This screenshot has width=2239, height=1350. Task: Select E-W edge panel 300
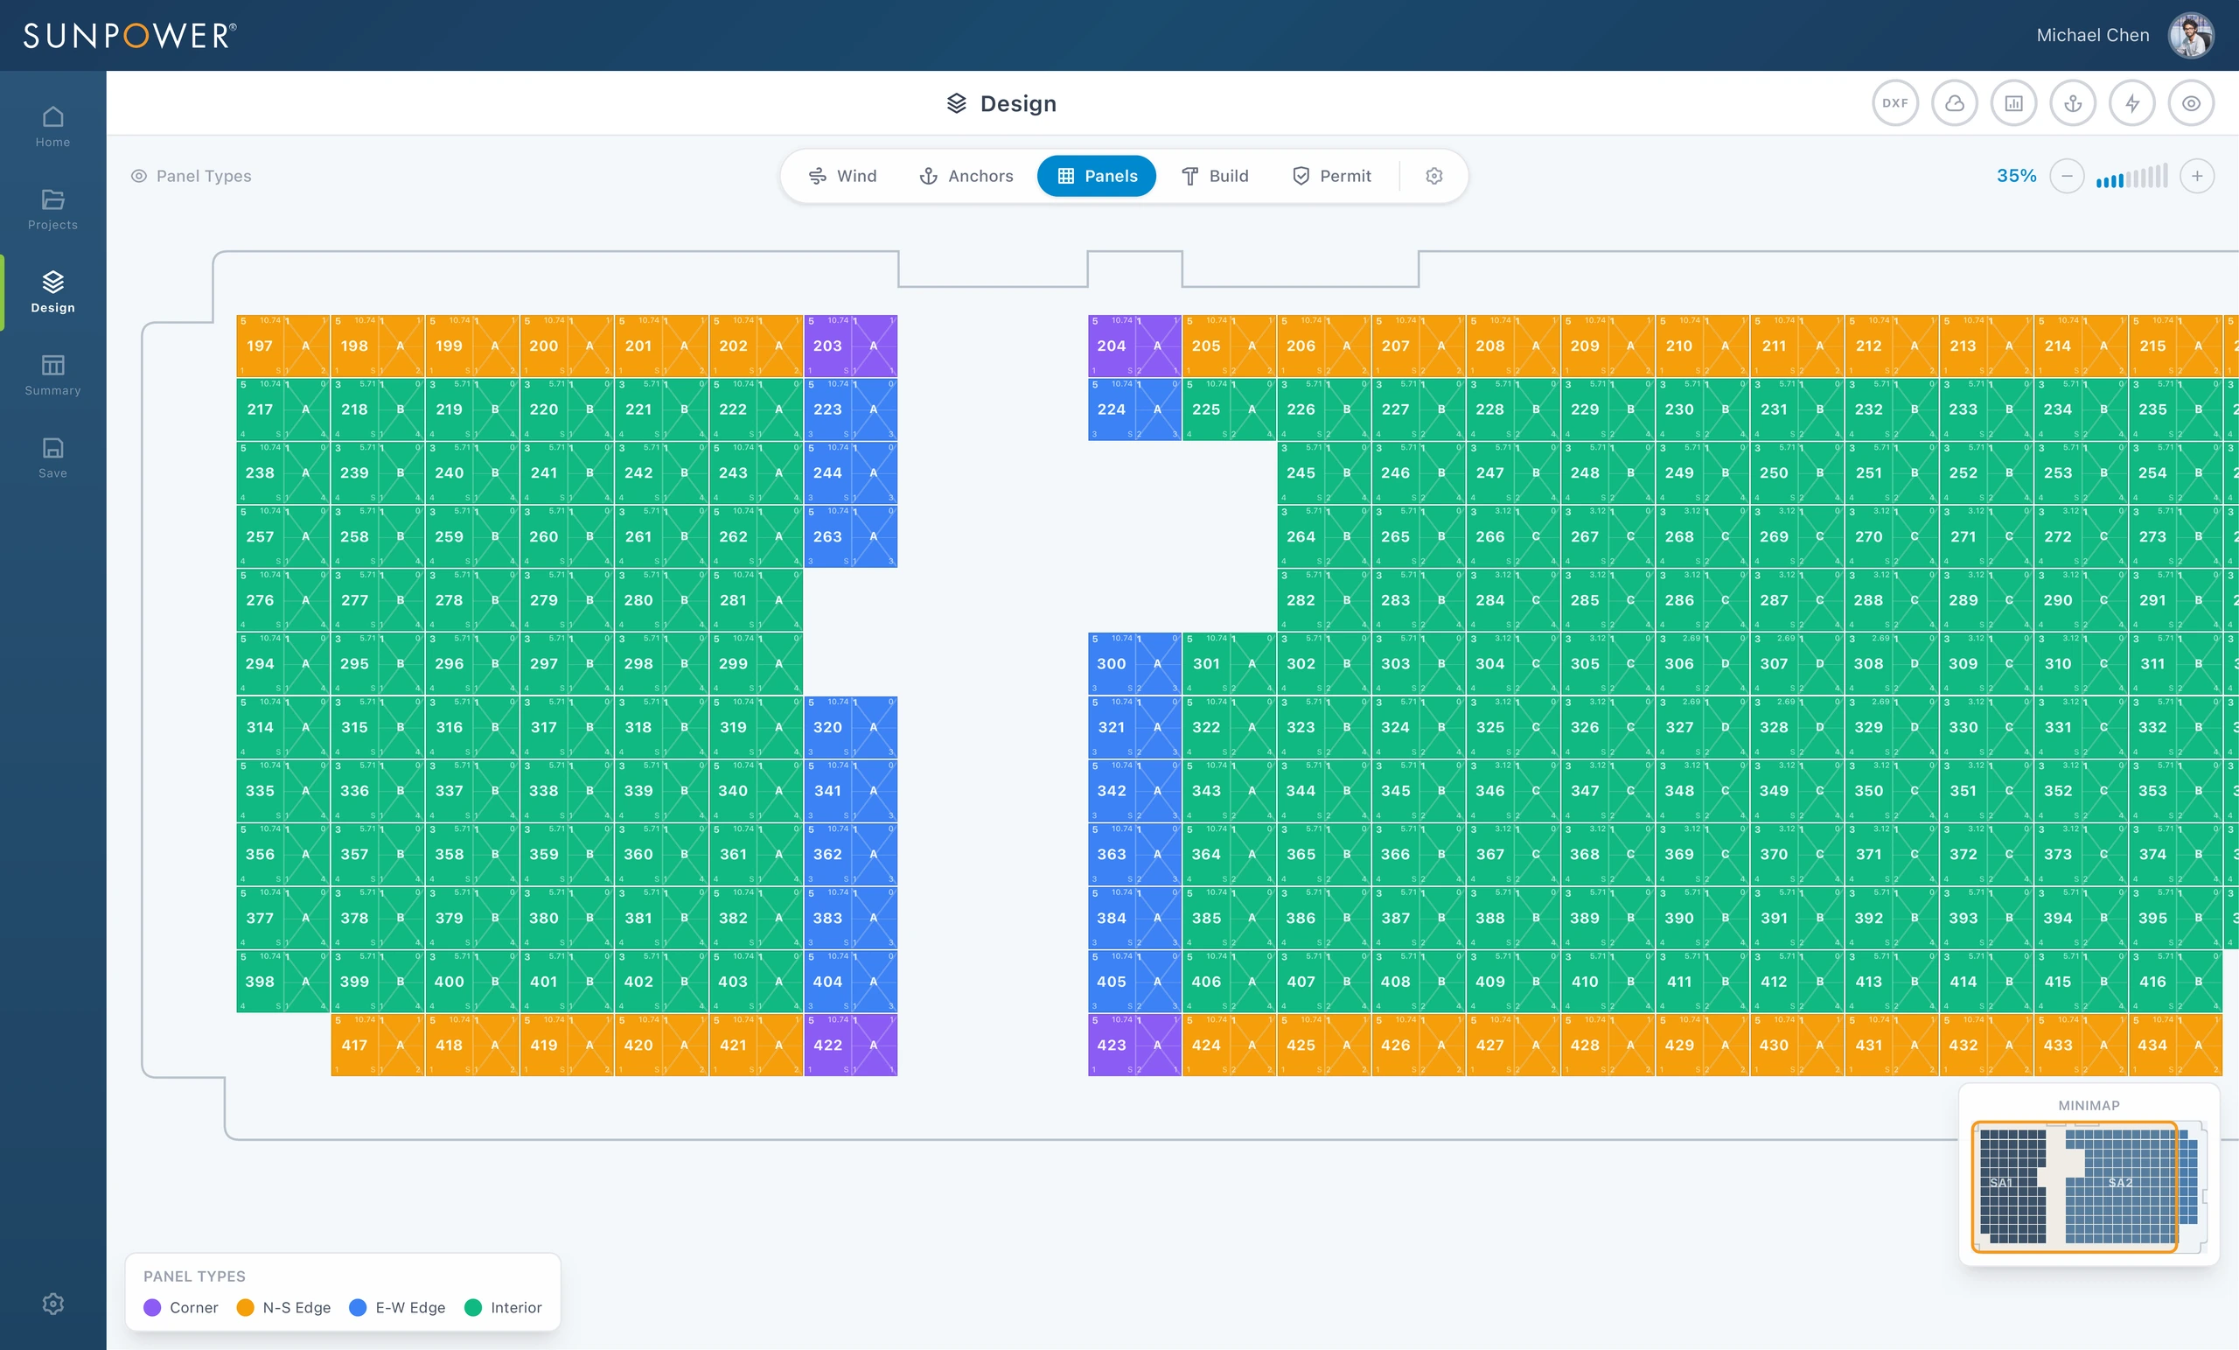pyautogui.click(x=1134, y=664)
